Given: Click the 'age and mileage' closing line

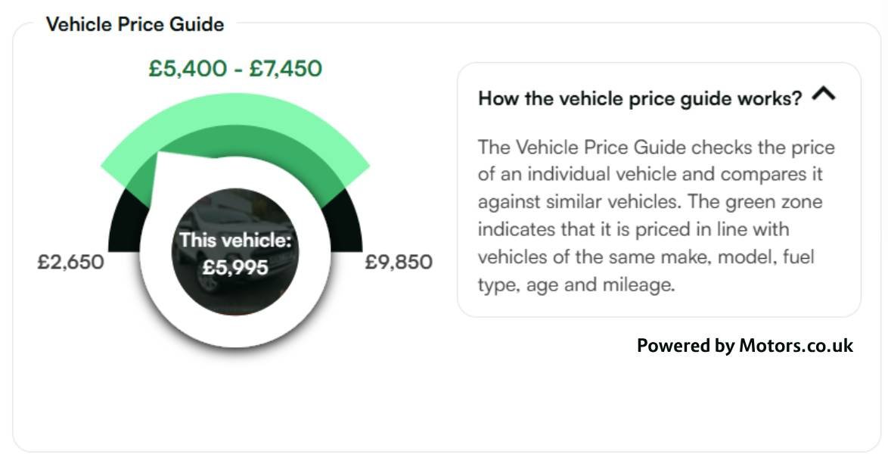Looking at the screenshot, I should click(x=601, y=284).
